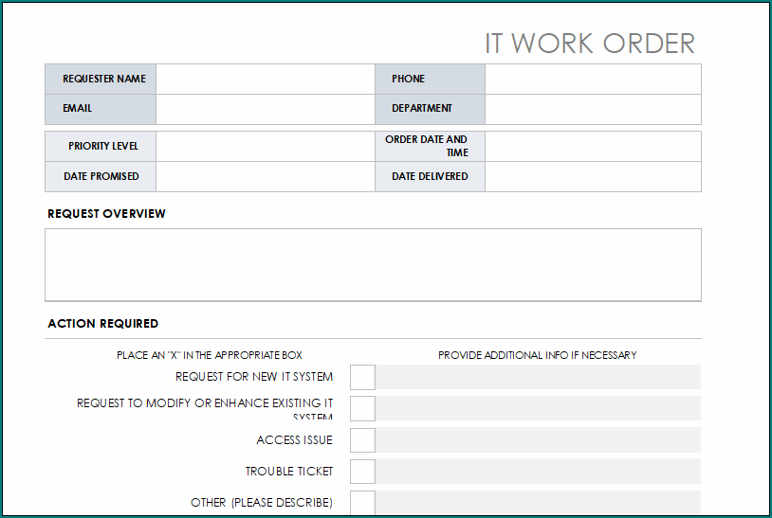Click the Phone input field
Image resolution: width=772 pixels, height=518 pixels.
[593, 80]
